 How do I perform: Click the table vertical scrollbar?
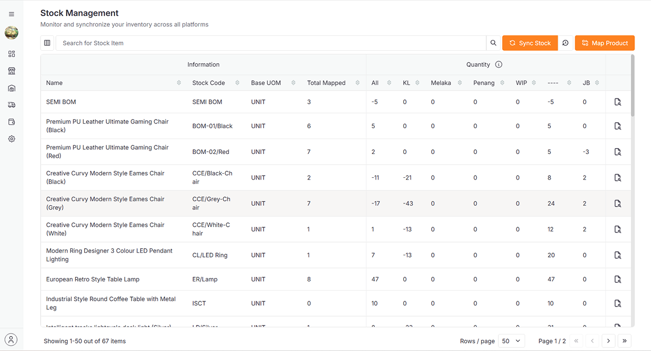click(x=632, y=85)
